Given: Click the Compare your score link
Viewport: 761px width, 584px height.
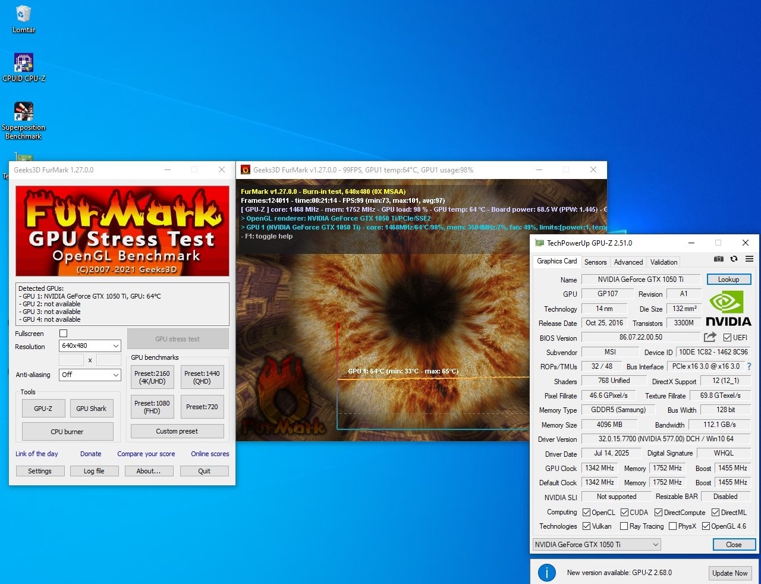Looking at the screenshot, I should (146, 454).
